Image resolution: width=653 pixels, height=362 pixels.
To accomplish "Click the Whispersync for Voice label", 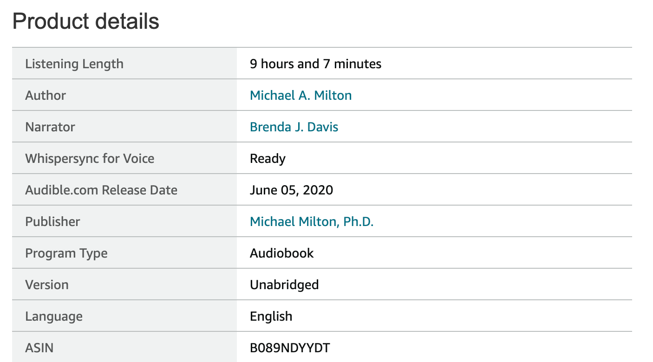I will pos(90,158).
